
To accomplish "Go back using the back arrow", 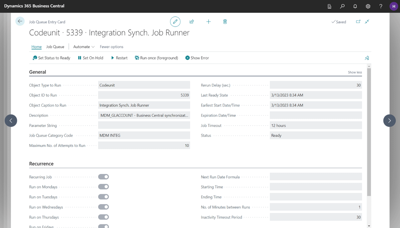I will (20, 21).
